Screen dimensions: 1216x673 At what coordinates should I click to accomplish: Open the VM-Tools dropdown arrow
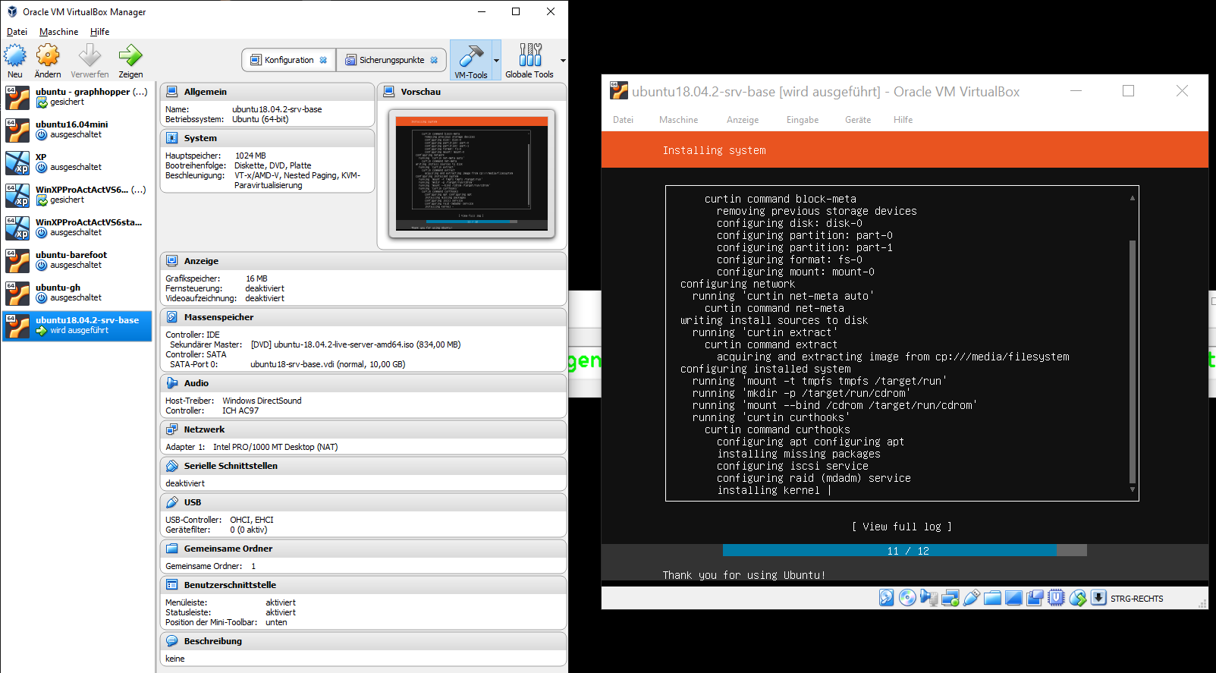497,60
